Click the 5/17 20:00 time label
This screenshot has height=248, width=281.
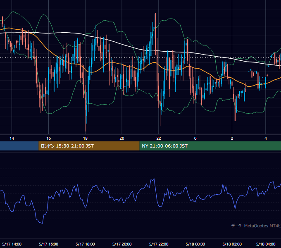click(x=122, y=244)
